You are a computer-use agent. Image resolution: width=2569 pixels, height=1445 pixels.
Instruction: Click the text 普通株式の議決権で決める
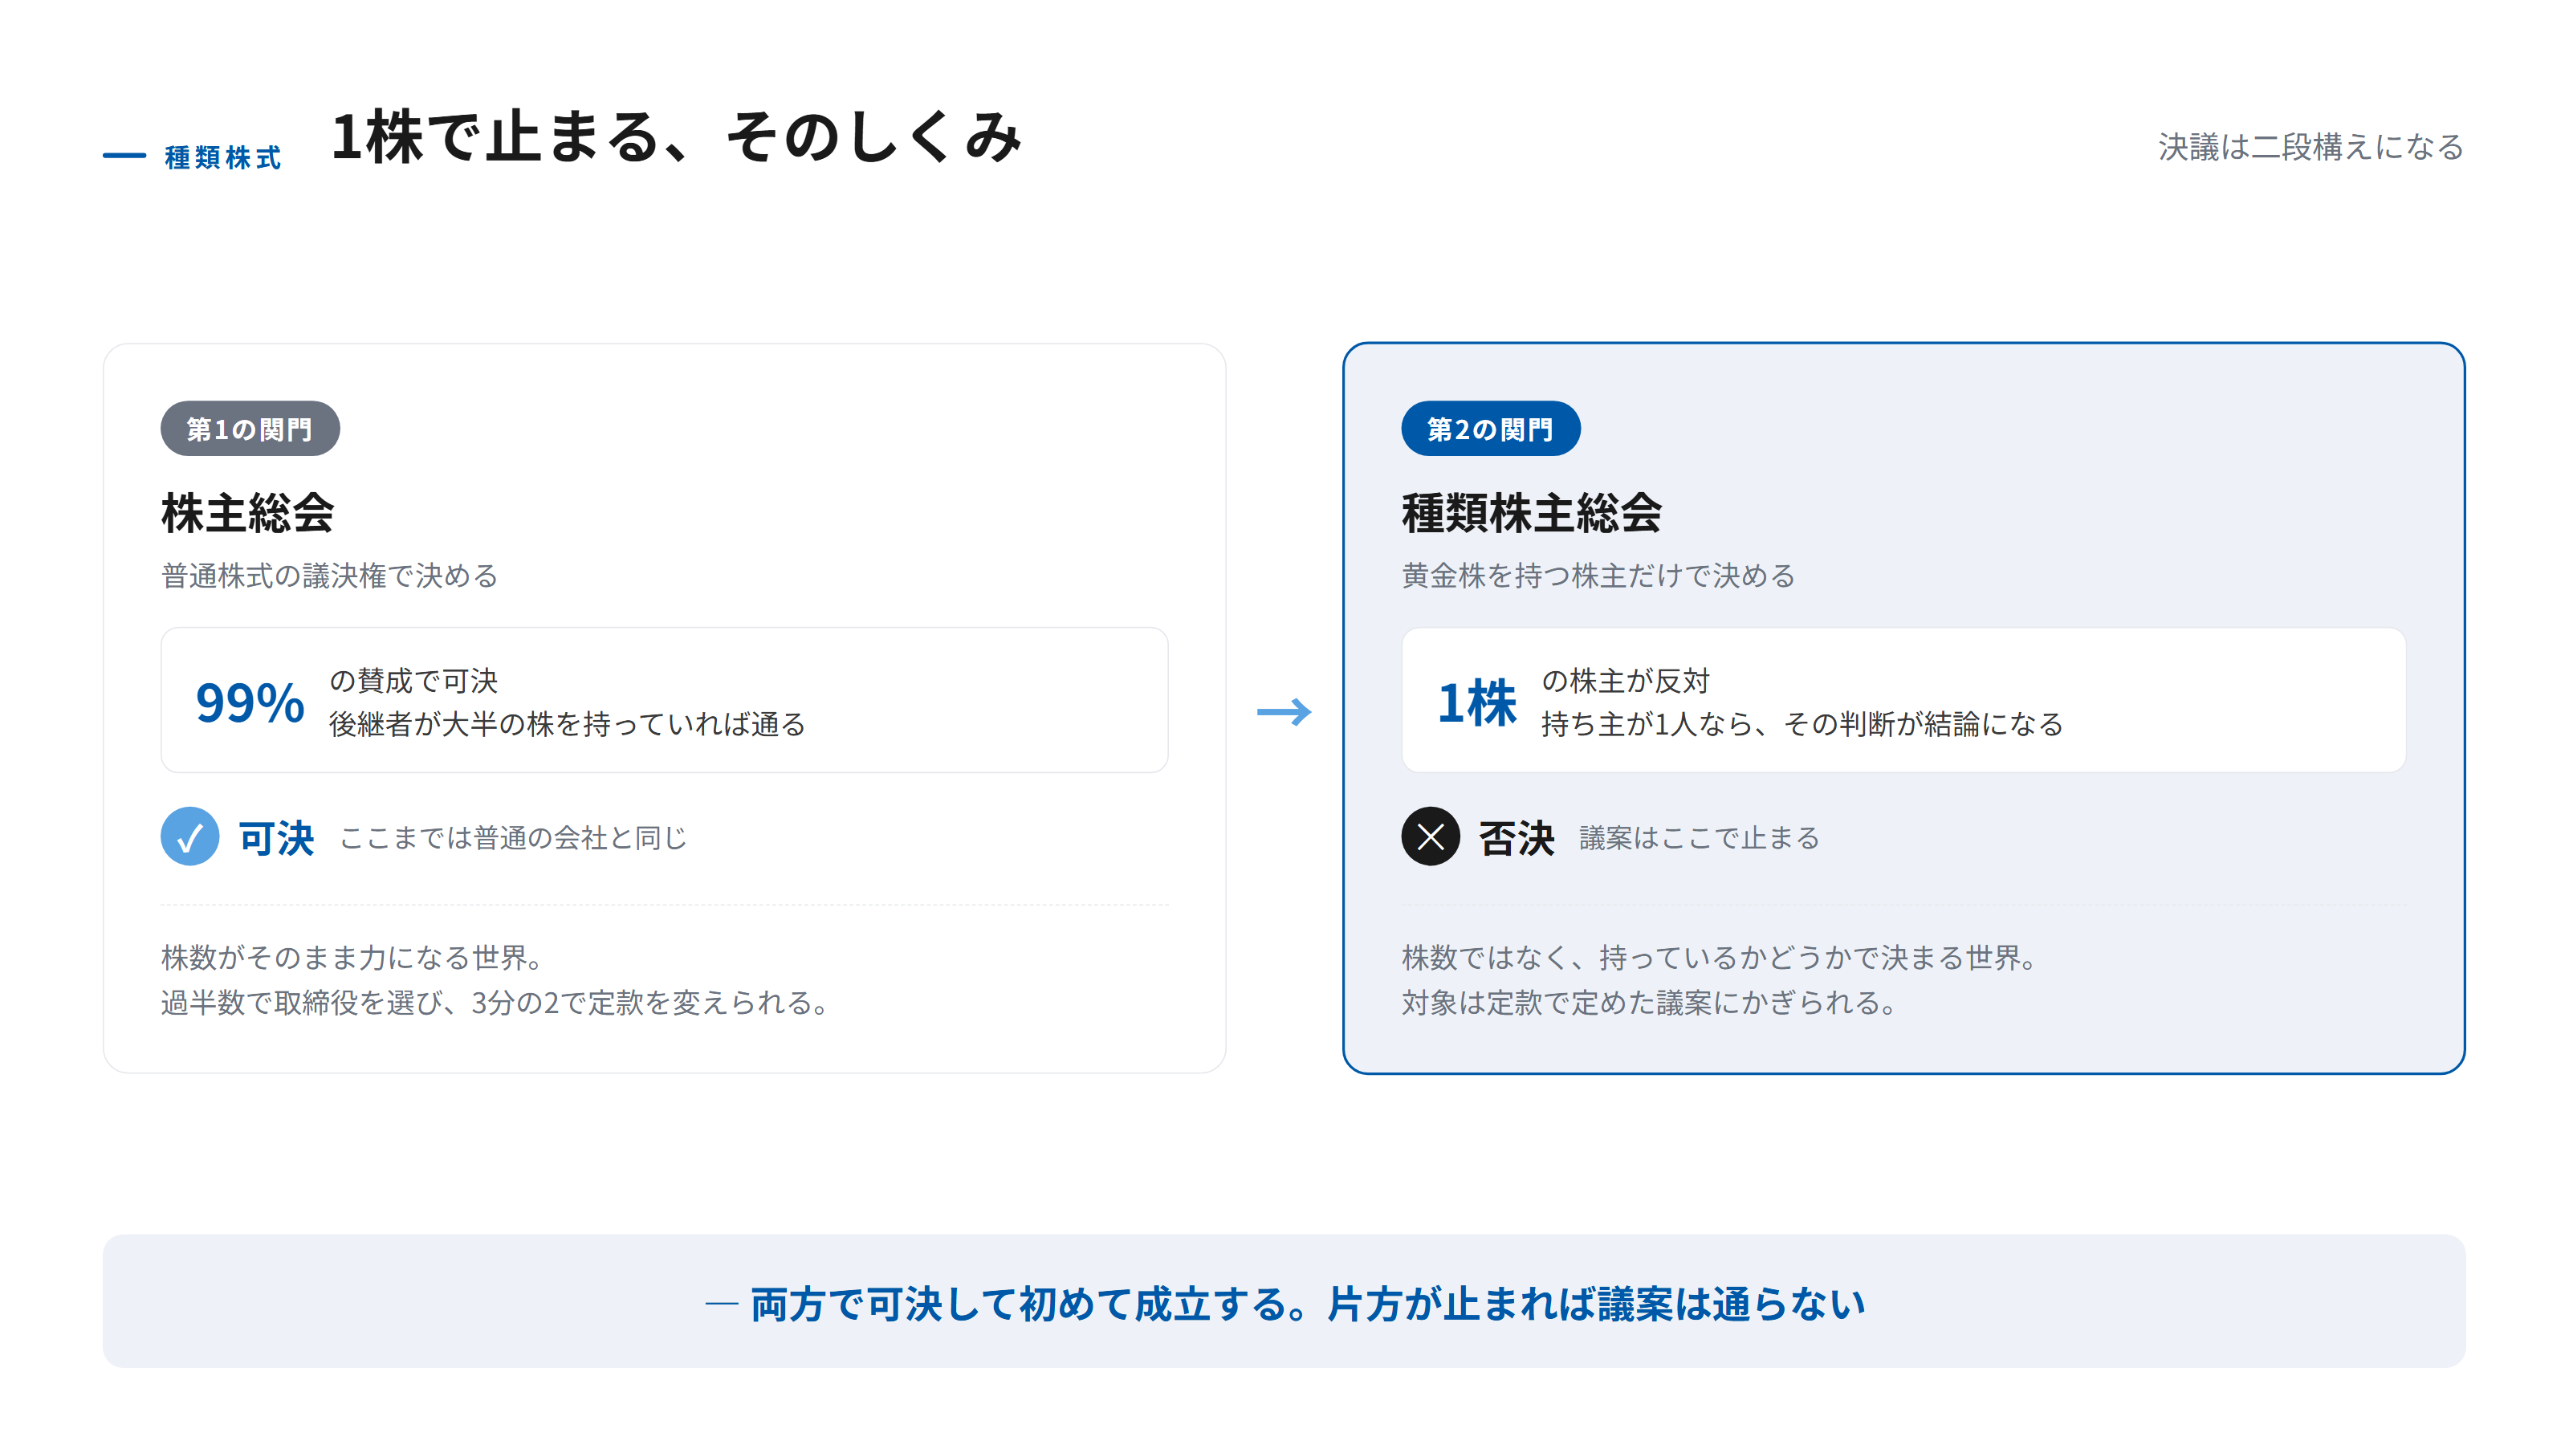click(329, 576)
